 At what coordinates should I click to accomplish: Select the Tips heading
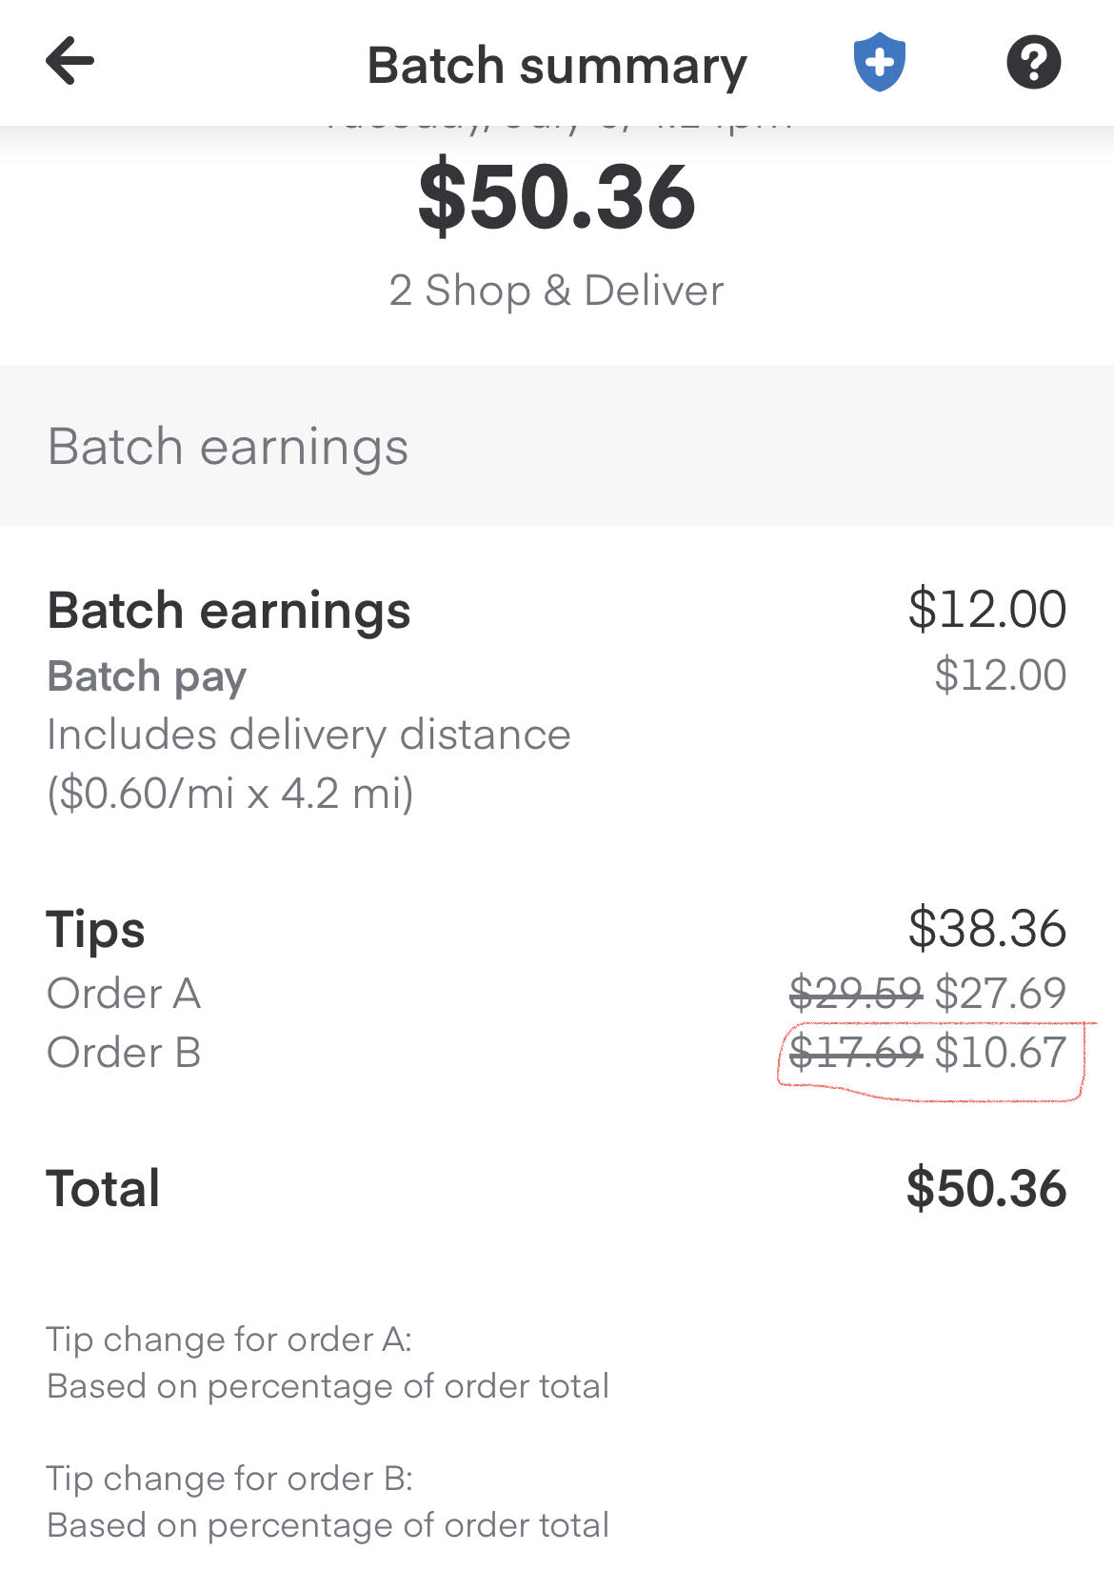95,929
